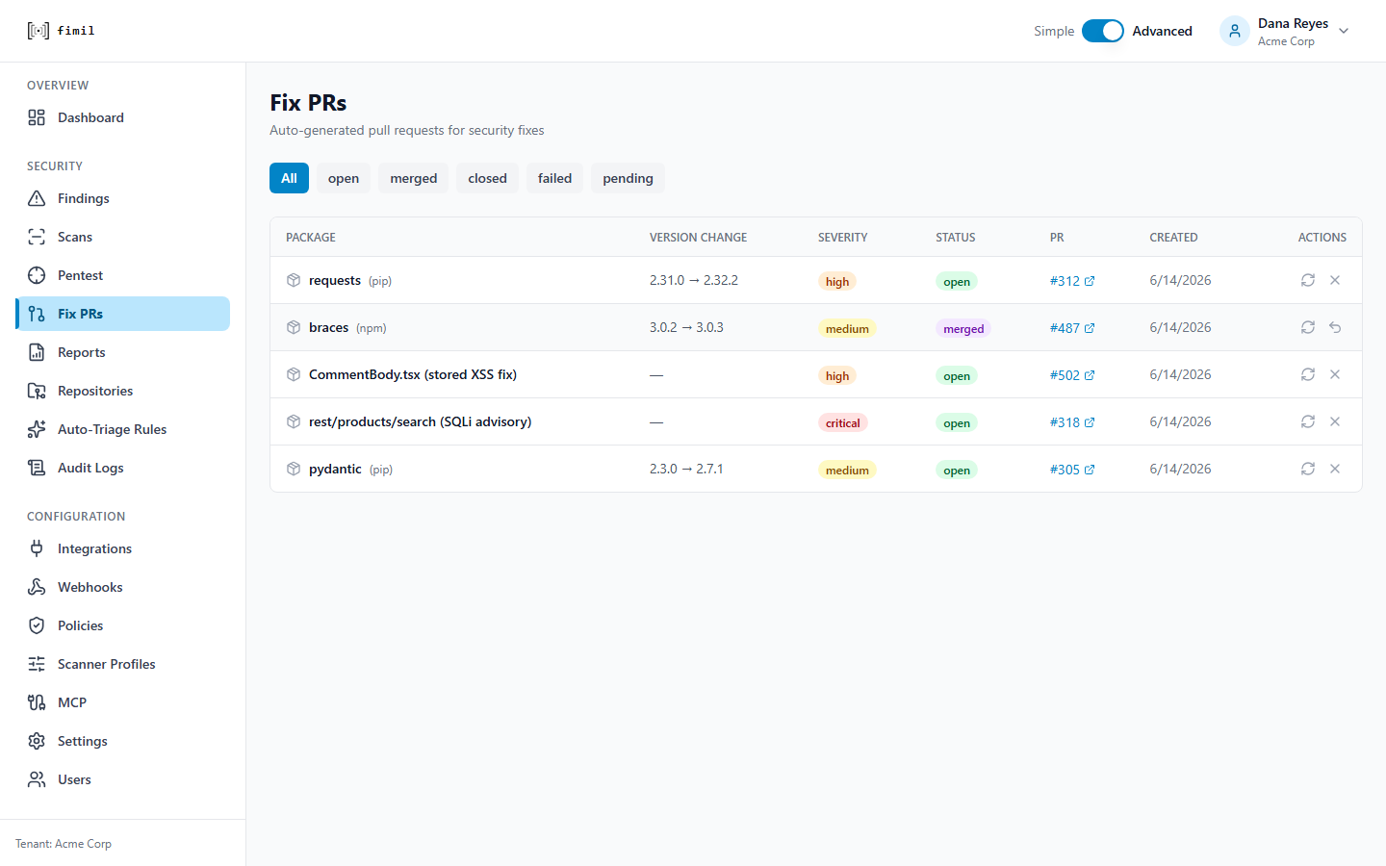The image size is (1386, 866).
Task: Click the critical severity badge
Action: [x=843, y=422]
